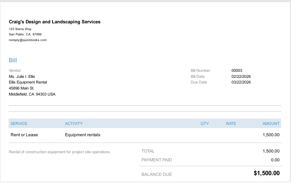Click the QTY column header
Screen dimensions: 291x184
(204, 123)
